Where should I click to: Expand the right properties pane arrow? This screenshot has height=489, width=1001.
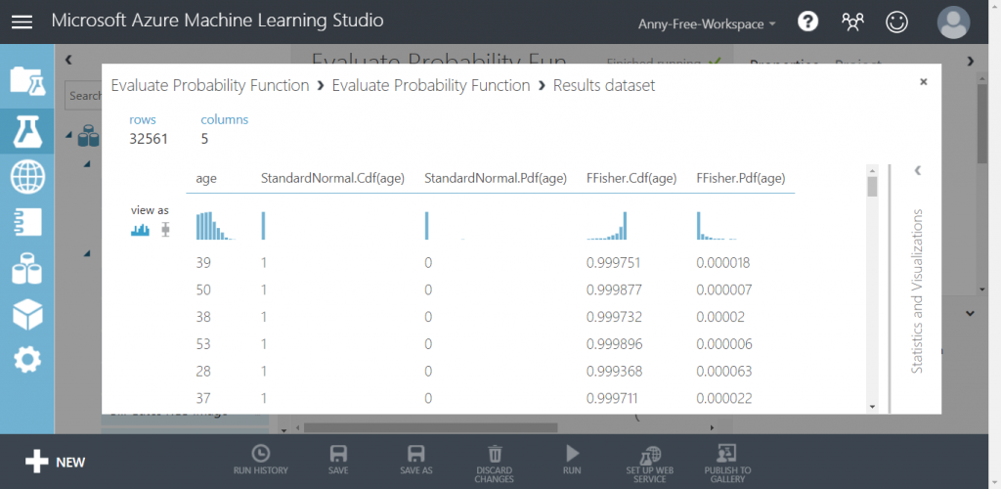pyautogui.click(x=971, y=62)
